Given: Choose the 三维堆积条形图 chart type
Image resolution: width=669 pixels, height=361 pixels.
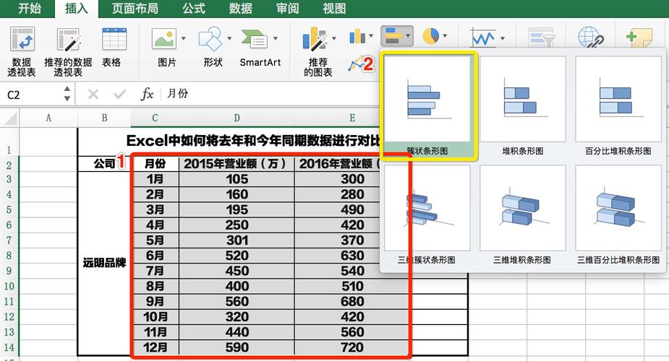Looking at the screenshot, I should (x=523, y=215).
